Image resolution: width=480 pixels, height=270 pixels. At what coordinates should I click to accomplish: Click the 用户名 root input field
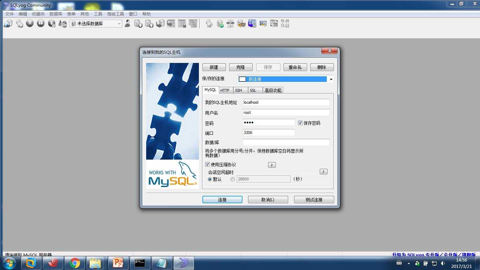(x=286, y=112)
